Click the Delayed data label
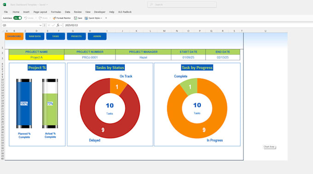 click(x=95, y=140)
